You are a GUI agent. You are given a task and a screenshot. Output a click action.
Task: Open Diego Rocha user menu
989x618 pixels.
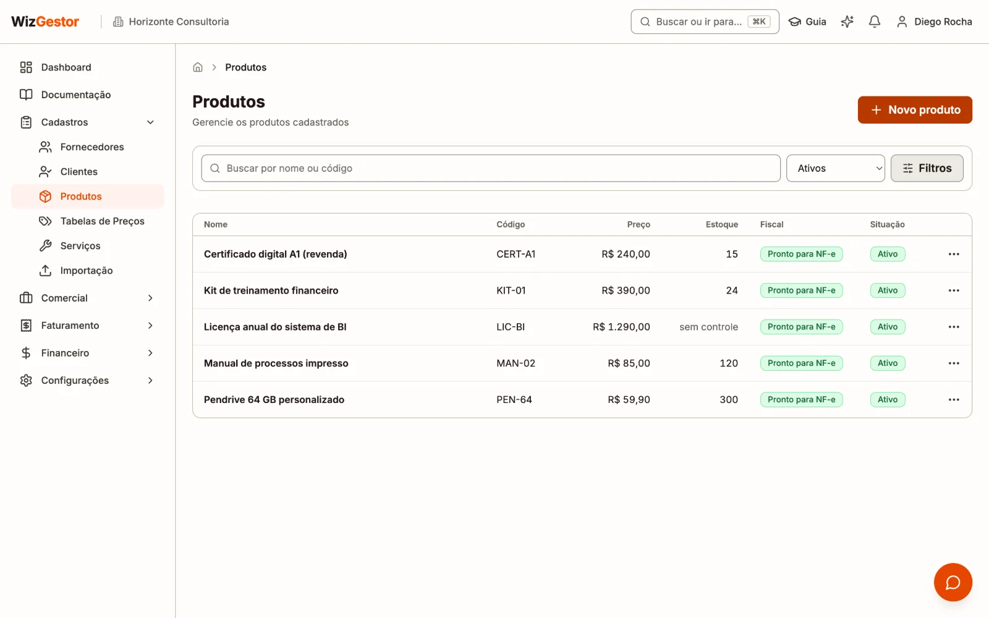934,22
